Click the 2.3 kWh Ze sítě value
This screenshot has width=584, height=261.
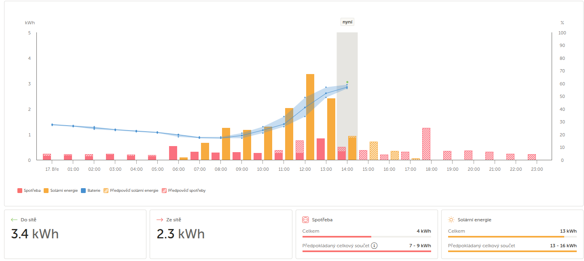180,234
